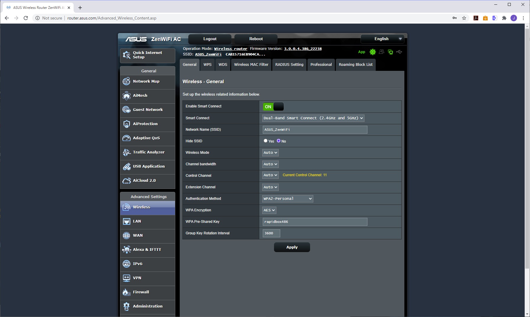Click the Firewall flame icon
The height and width of the screenshot is (317, 530).
click(x=127, y=292)
